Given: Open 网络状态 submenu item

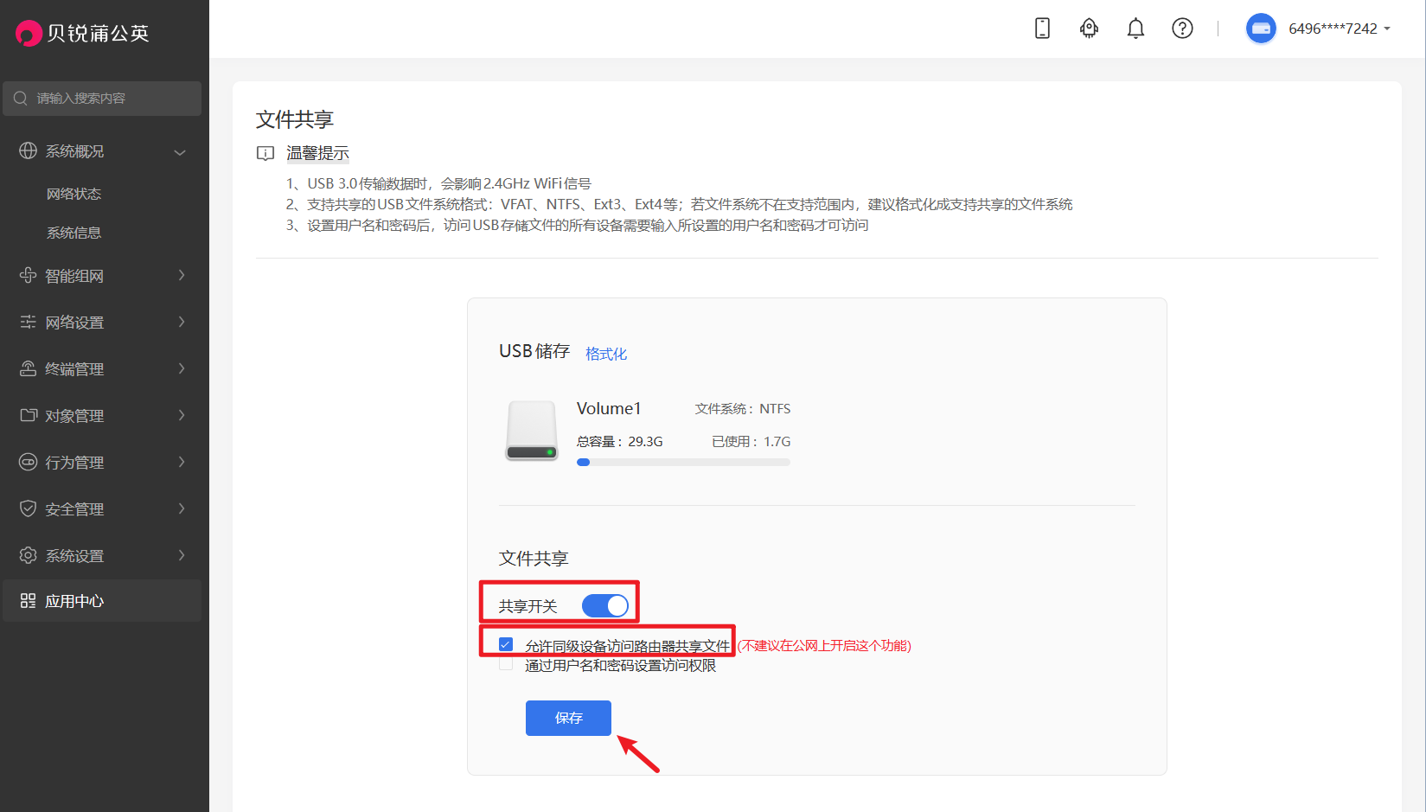Looking at the screenshot, I should pyautogui.click(x=74, y=194).
